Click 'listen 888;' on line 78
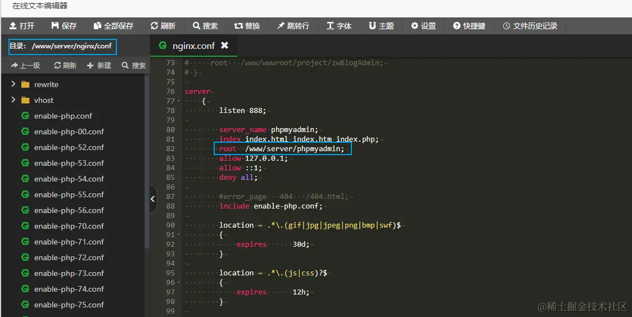This screenshot has width=632, height=317. coord(243,110)
